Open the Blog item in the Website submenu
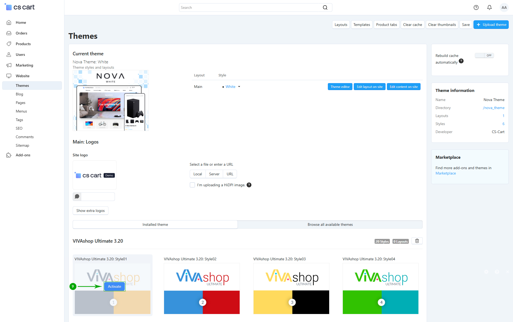The width and height of the screenshot is (513, 322). (x=20, y=94)
